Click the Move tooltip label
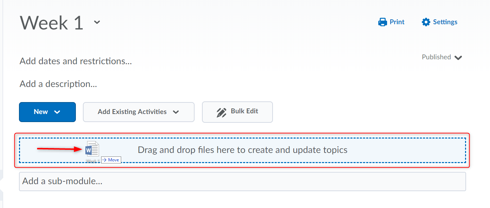Viewport: 490px width, 208px height. tap(111, 160)
